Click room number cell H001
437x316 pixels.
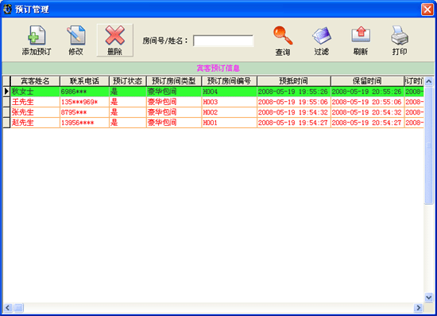pos(229,123)
